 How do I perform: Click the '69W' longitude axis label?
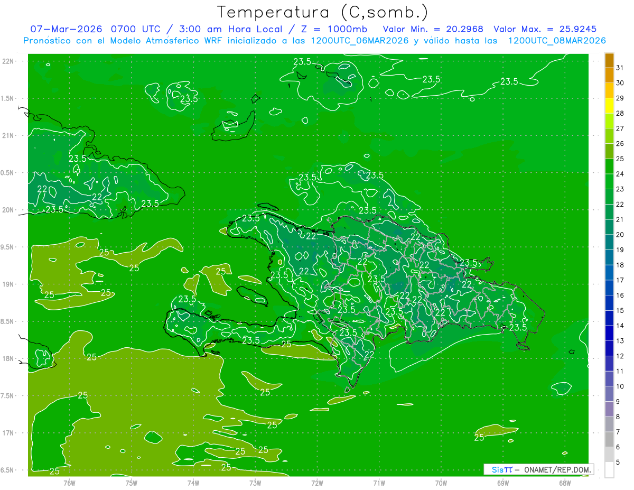click(x=503, y=483)
